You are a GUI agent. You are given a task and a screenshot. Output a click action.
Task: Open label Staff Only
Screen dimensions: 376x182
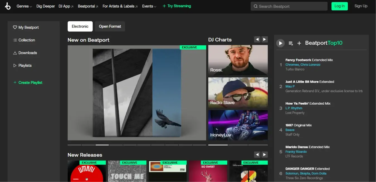click(x=292, y=134)
